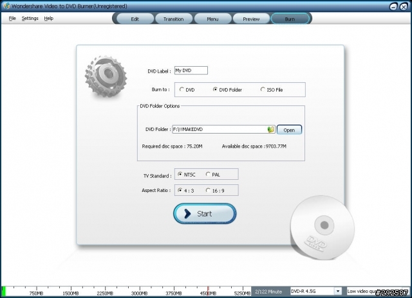Click the Available disc space 9703.77M text
The width and height of the screenshot is (412, 298).
254,146
